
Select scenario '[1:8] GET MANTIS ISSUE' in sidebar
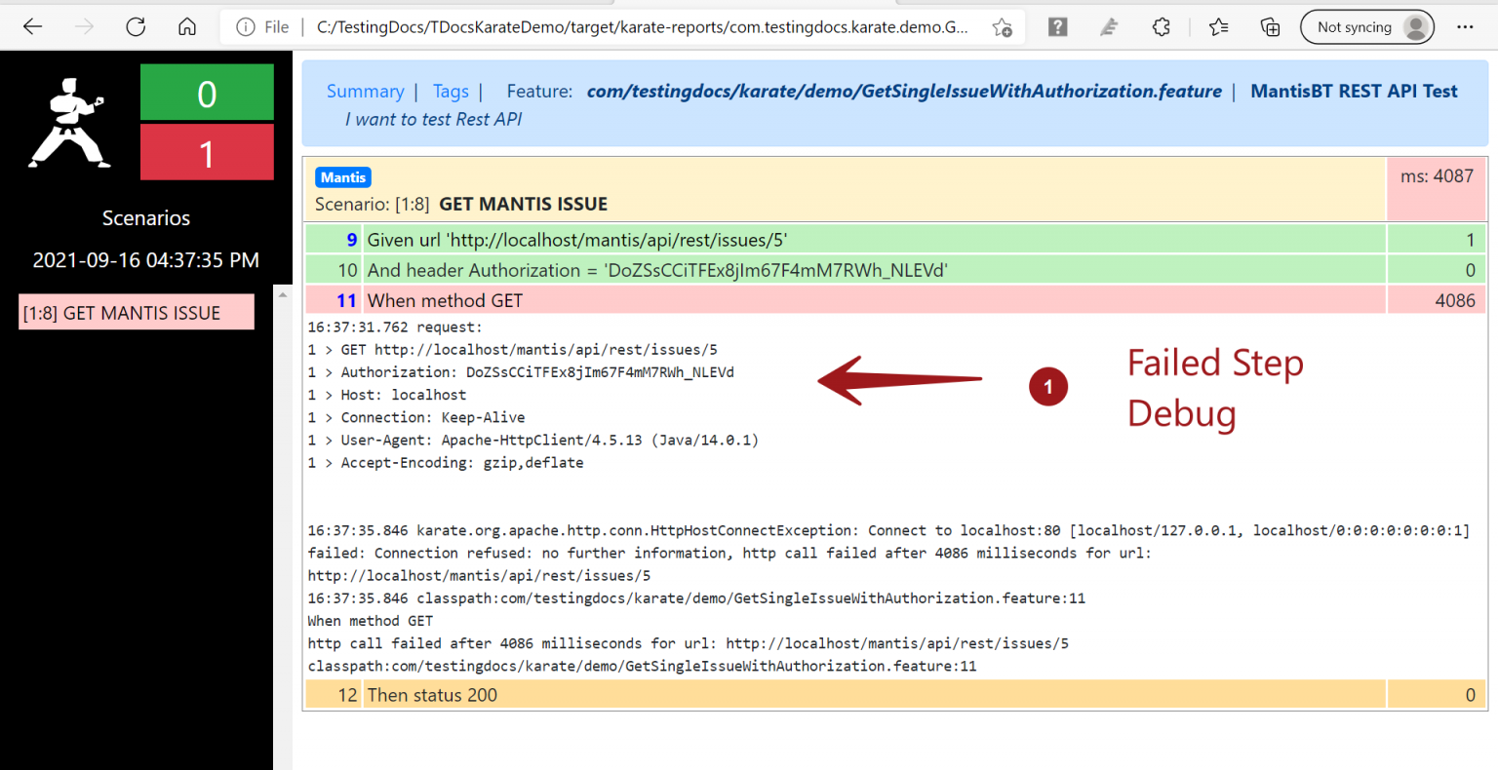pyautogui.click(x=136, y=311)
